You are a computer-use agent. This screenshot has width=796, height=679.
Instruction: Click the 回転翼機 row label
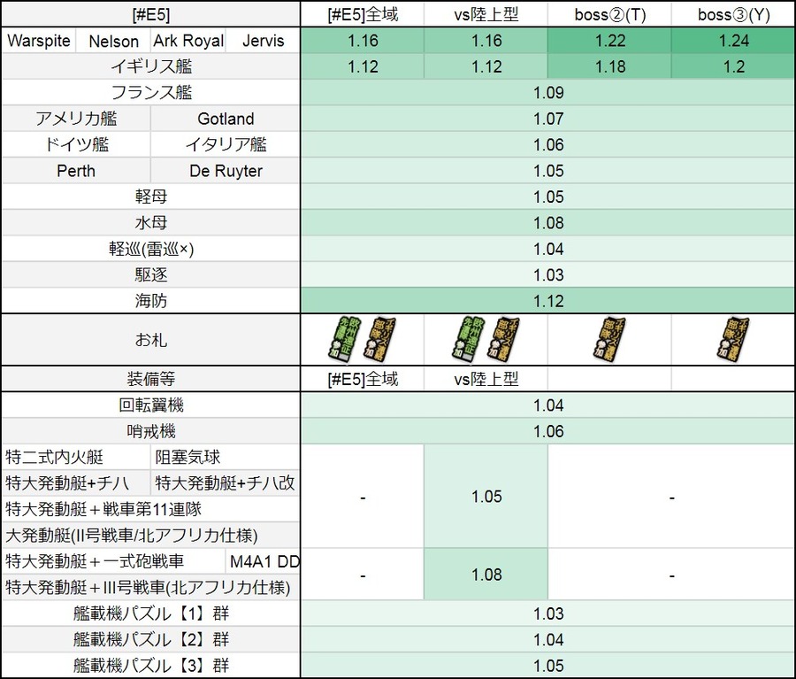tap(150, 405)
